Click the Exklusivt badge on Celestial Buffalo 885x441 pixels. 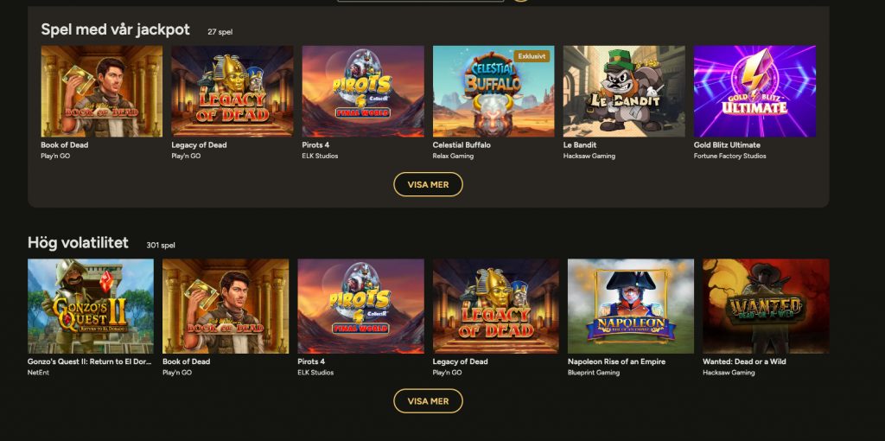click(x=532, y=56)
